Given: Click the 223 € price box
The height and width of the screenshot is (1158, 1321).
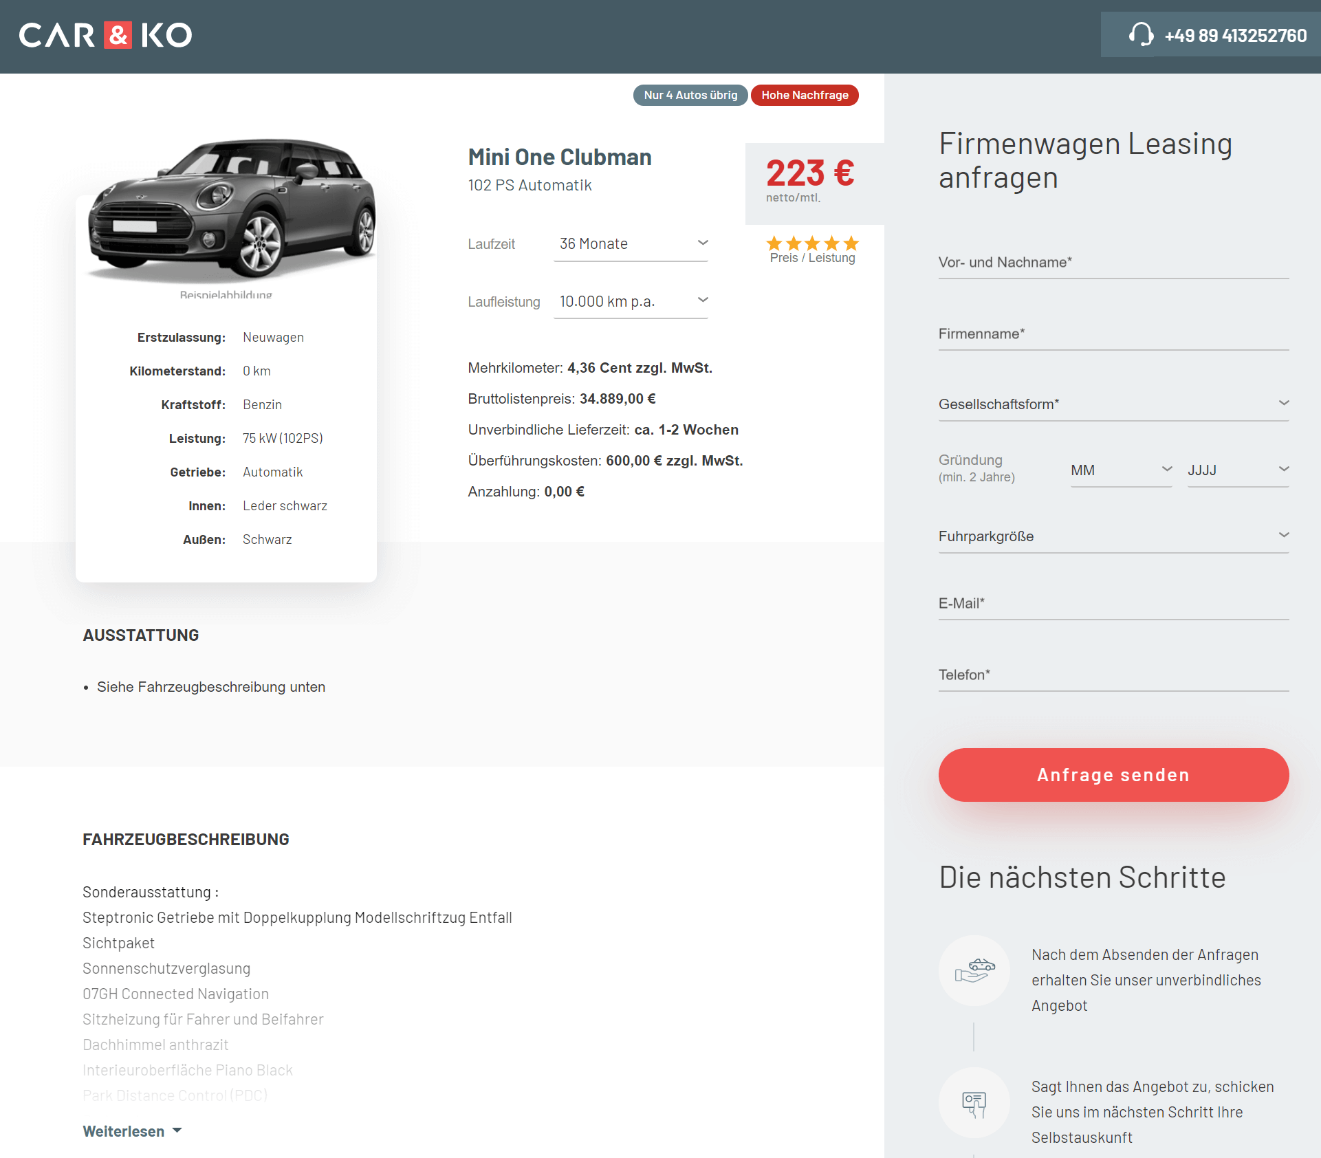Looking at the screenshot, I should (x=814, y=183).
